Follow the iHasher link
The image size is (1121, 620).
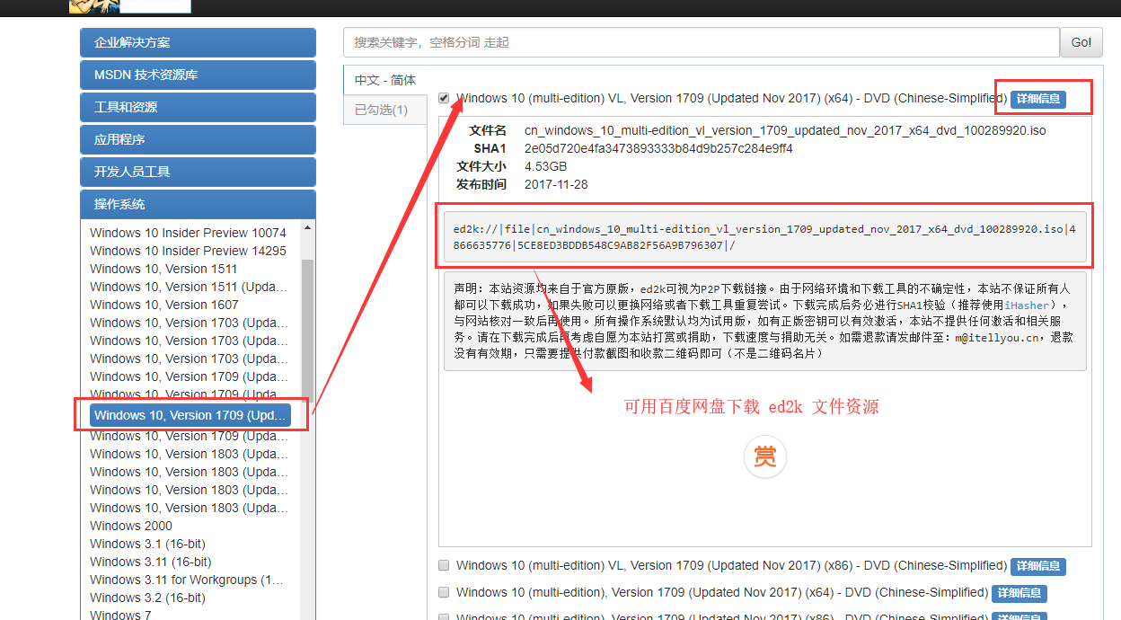1027,306
